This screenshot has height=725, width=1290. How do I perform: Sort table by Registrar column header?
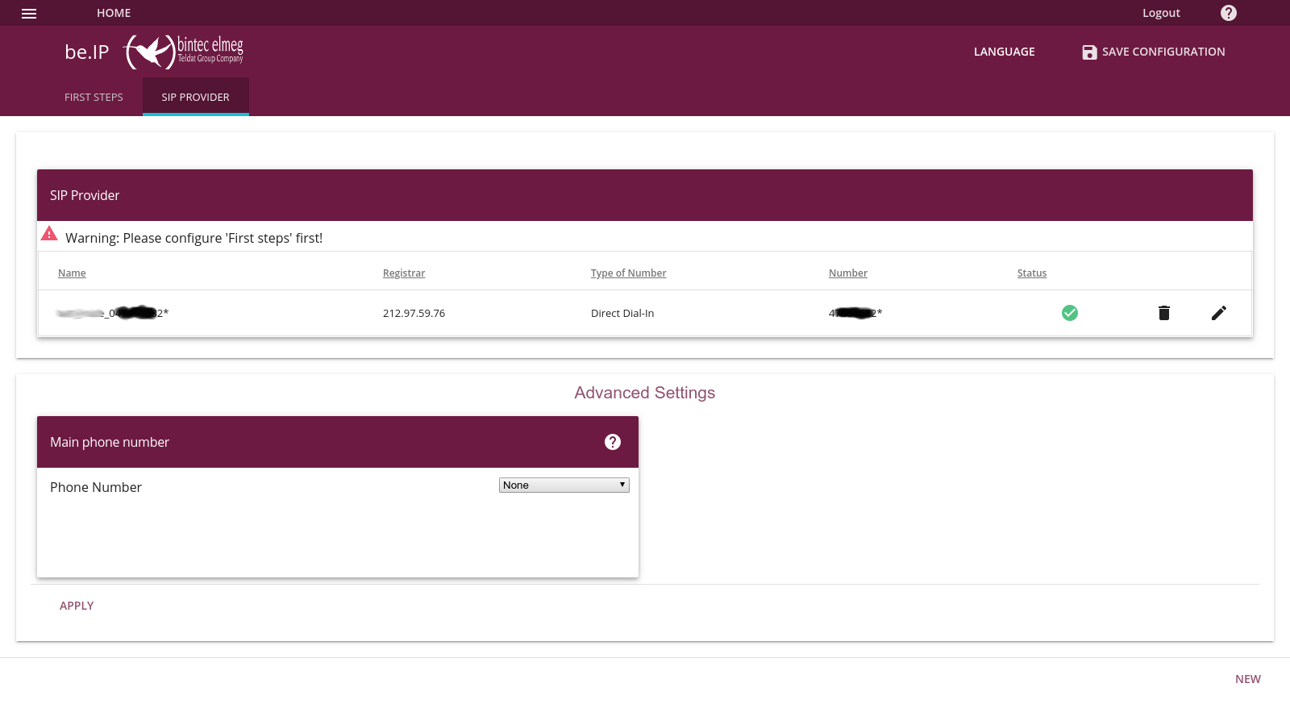[x=404, y=273]
